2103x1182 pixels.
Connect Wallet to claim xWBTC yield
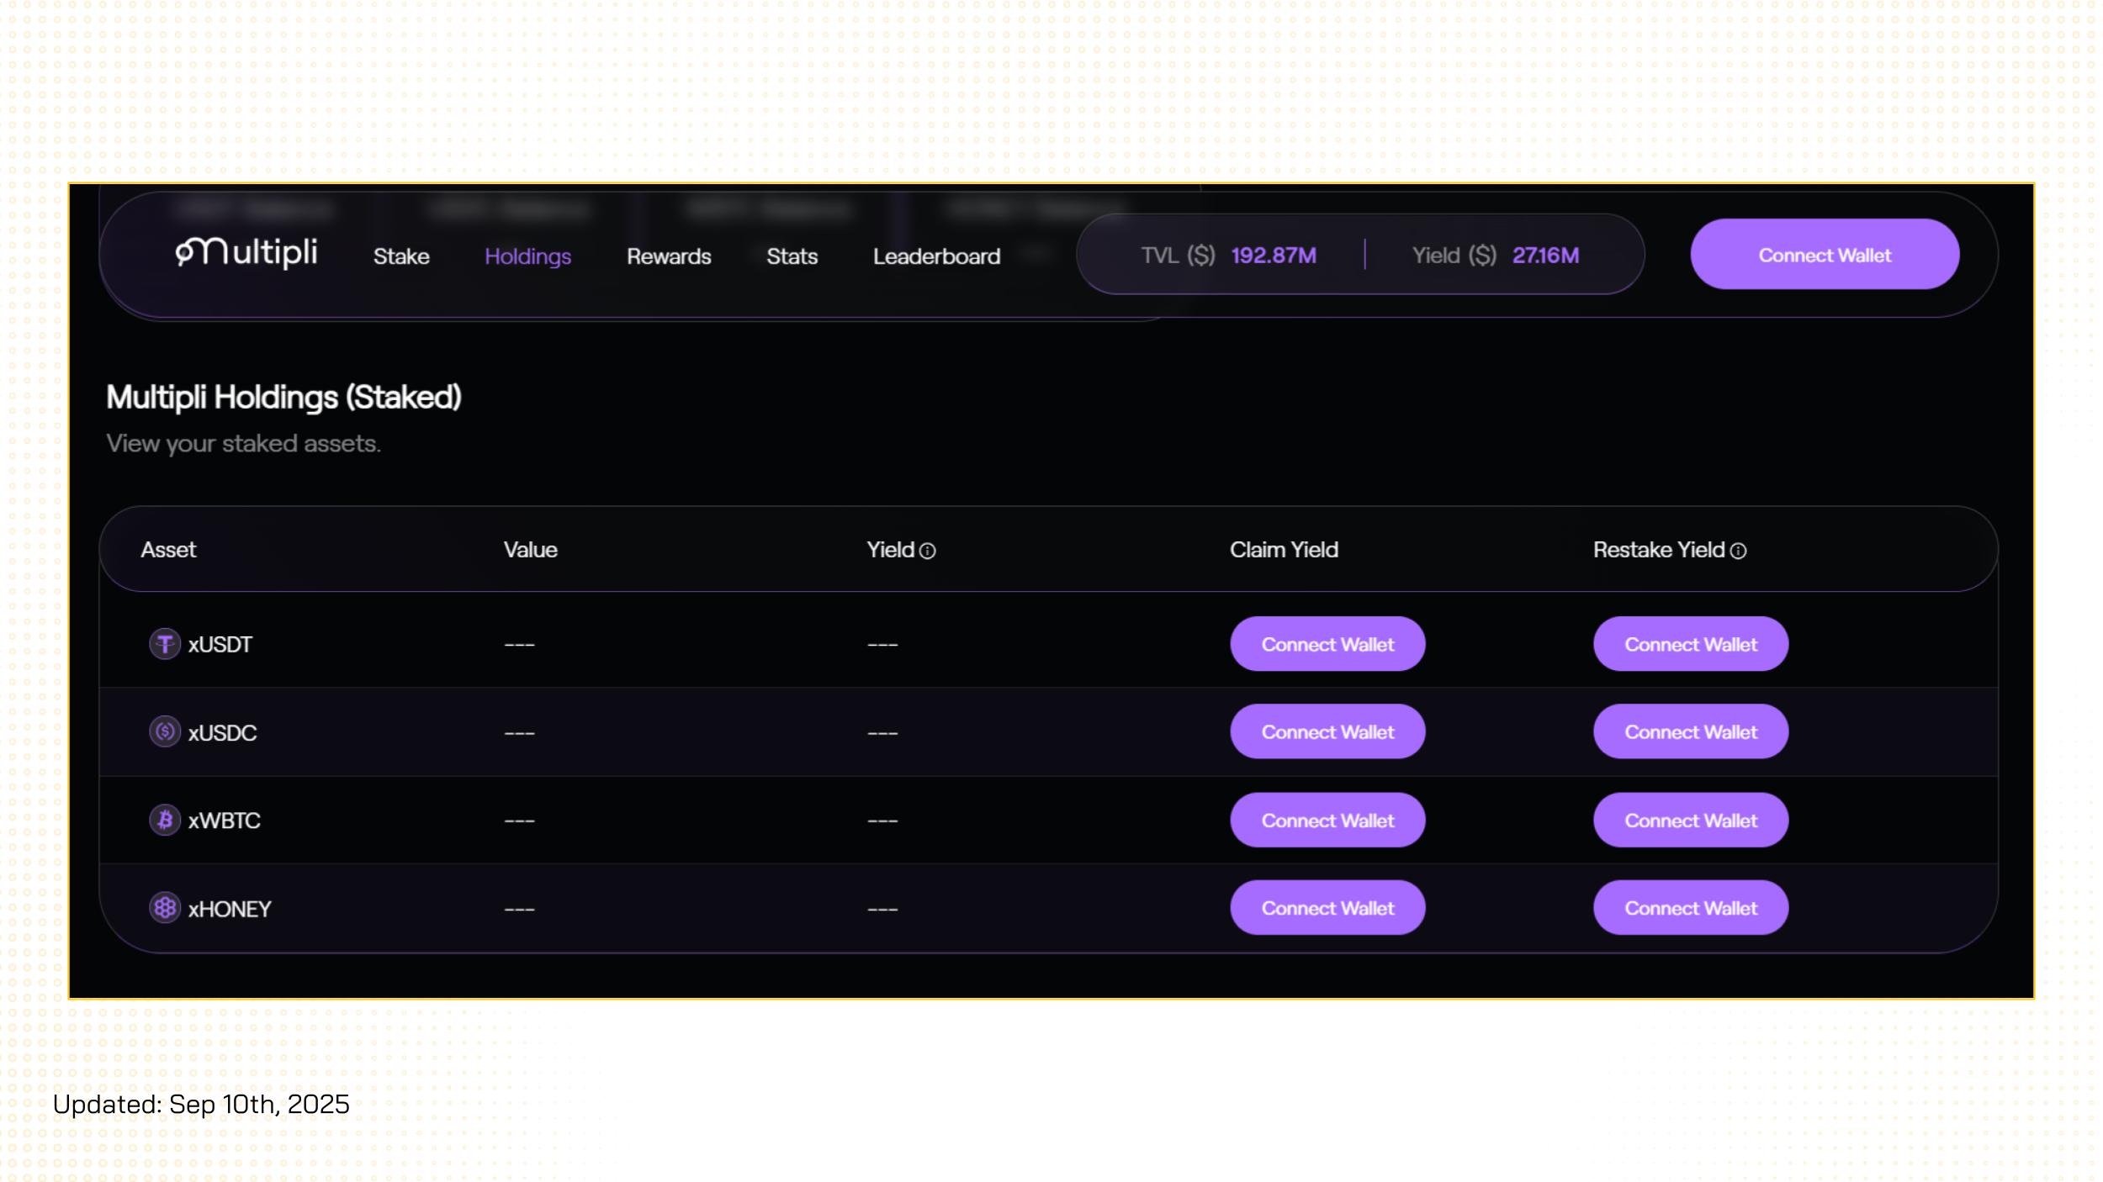[1327, 821]
